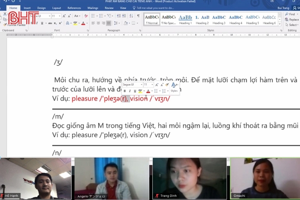This screenshot has height=200, width=300.
Task: Open the Review tab
Action: [x=109, y=8]
